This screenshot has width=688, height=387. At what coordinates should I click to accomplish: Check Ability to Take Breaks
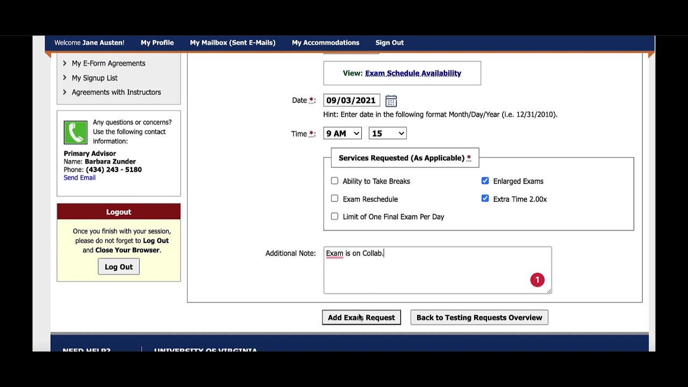point(334,181)
